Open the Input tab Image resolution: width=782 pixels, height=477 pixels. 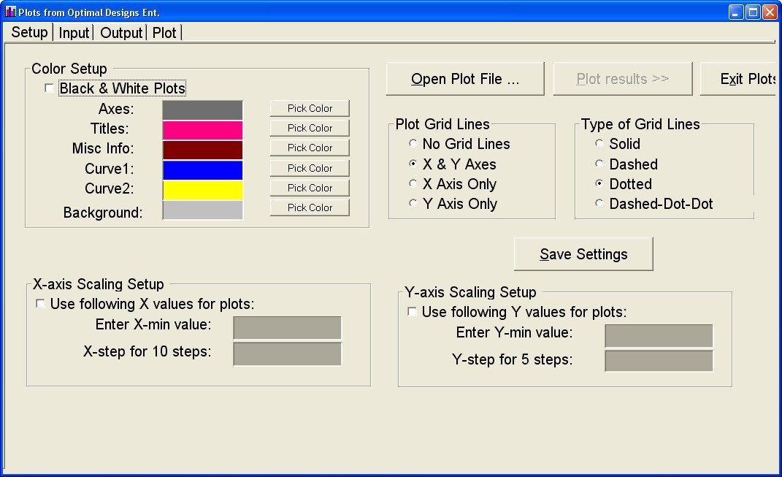pos(74,33)
